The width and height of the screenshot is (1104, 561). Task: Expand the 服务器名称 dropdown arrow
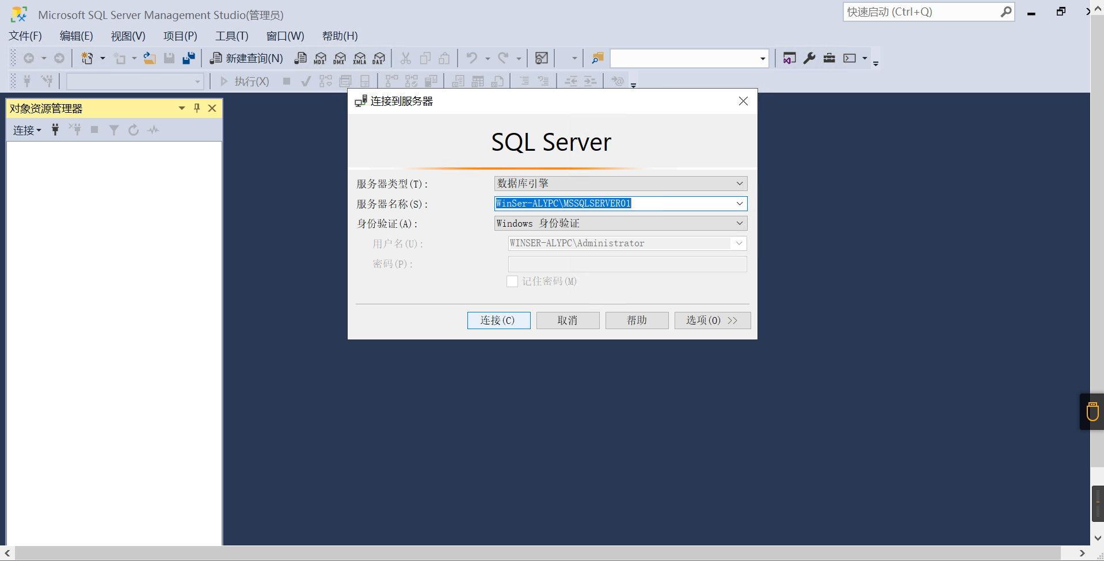740,204
